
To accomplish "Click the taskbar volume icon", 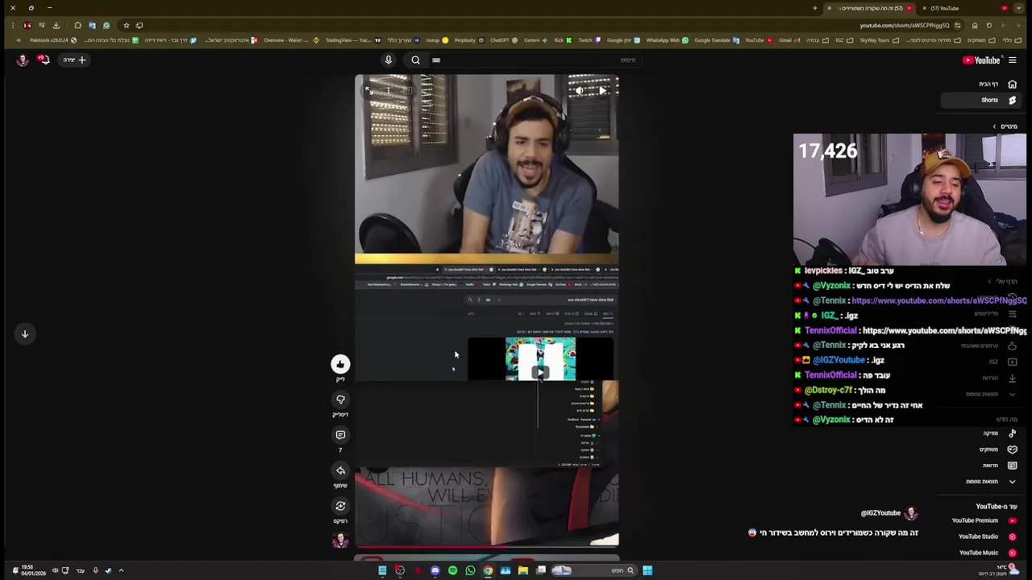I will click(x=55, y=570).
